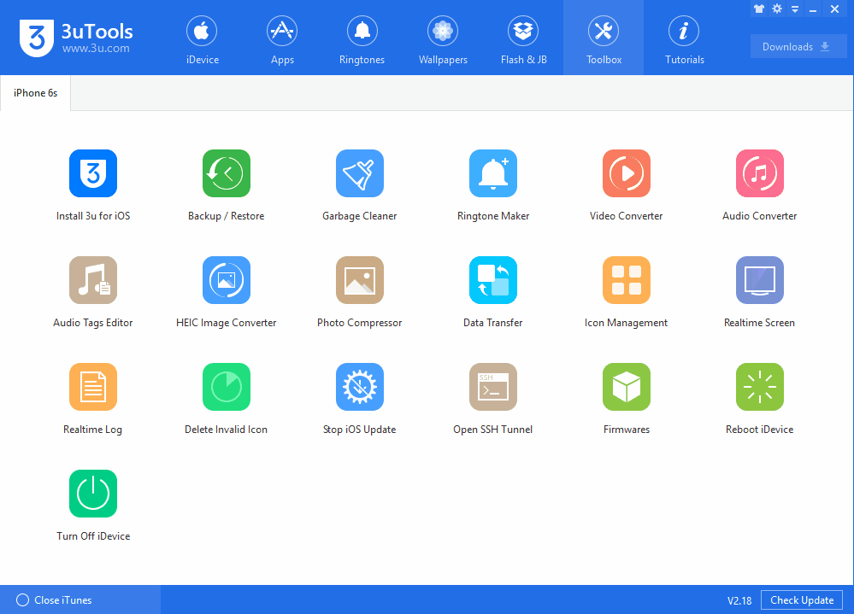Click the Turn Off iDevice icon

point(93,494)
